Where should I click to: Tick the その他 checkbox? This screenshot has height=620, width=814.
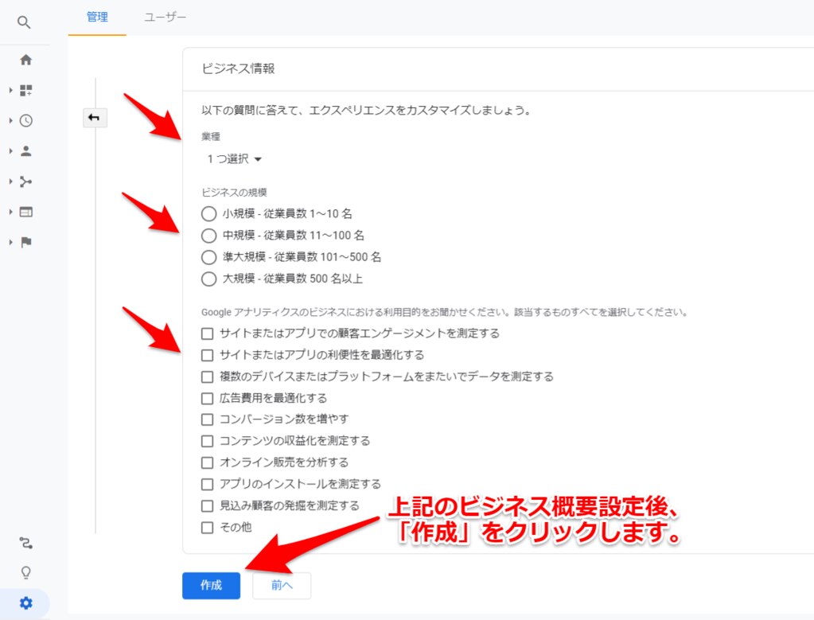coord(208,527)
